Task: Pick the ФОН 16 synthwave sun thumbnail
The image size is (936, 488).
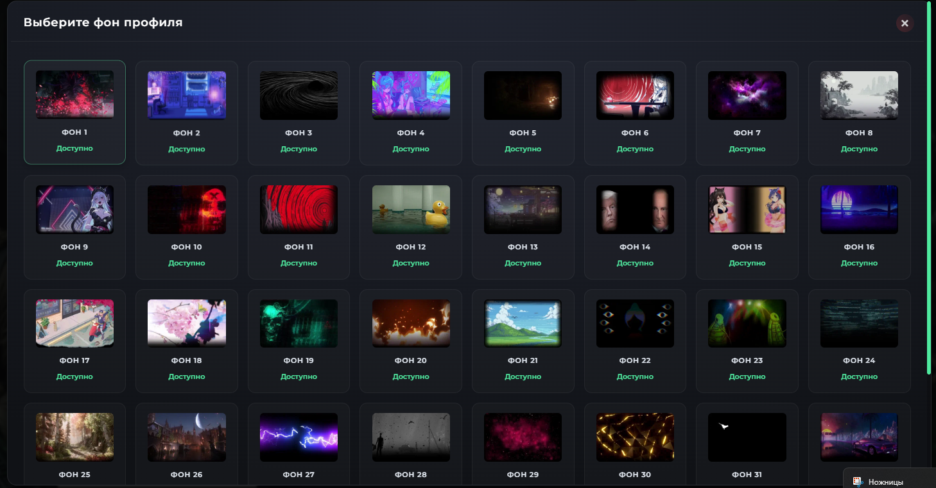Action: 859,210
